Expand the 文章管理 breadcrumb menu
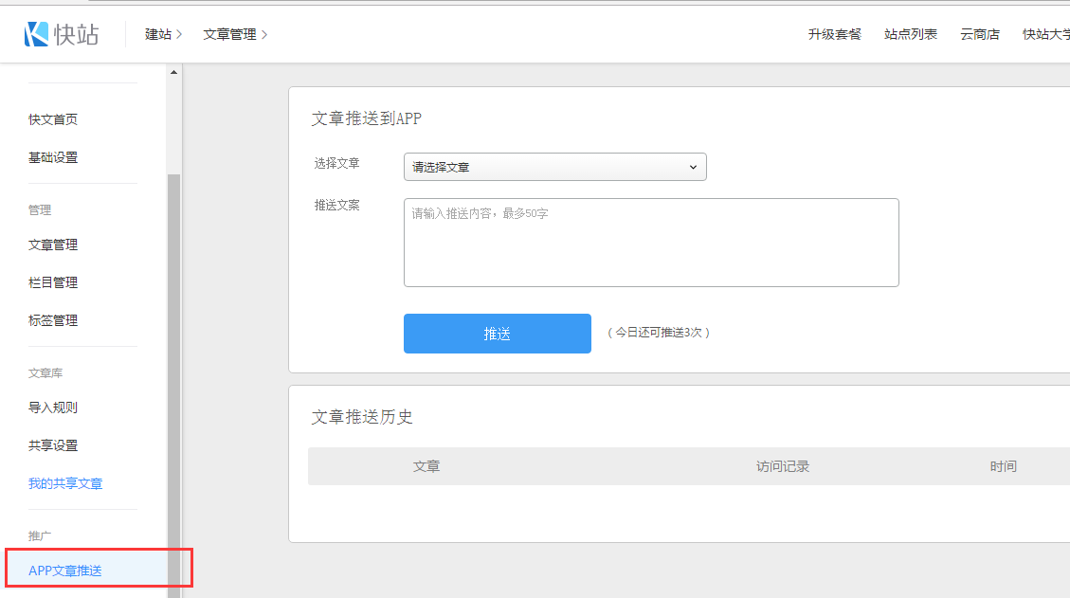This screenshot has height=598, width=1070. point(235,34)
